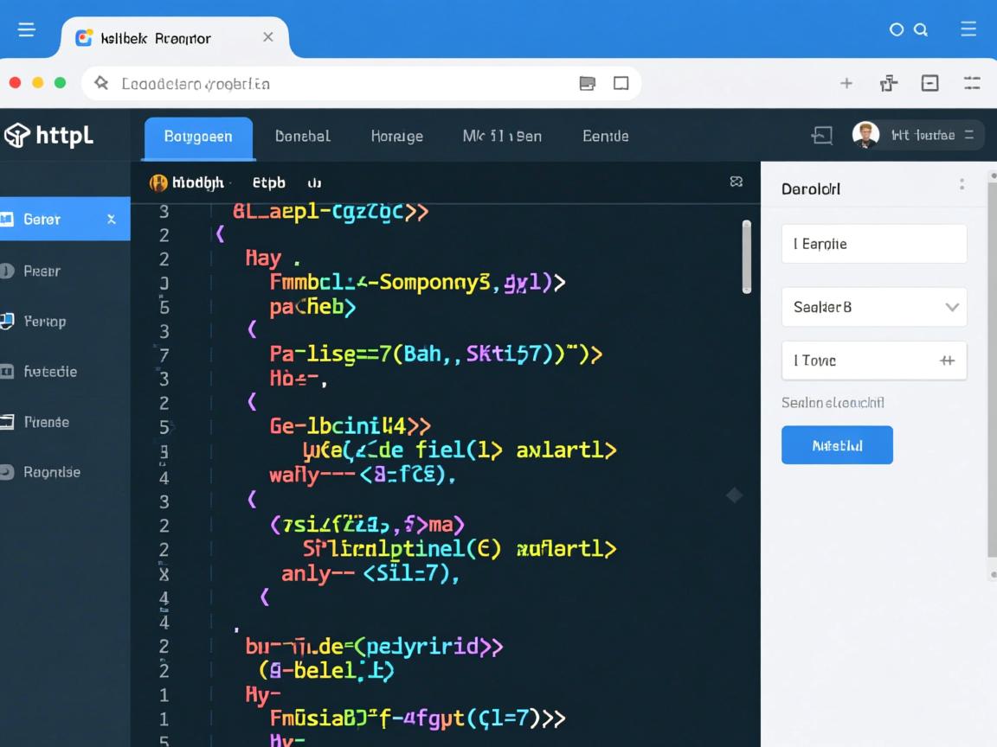Click the expand icon in editor tab bar

[736, 182]
